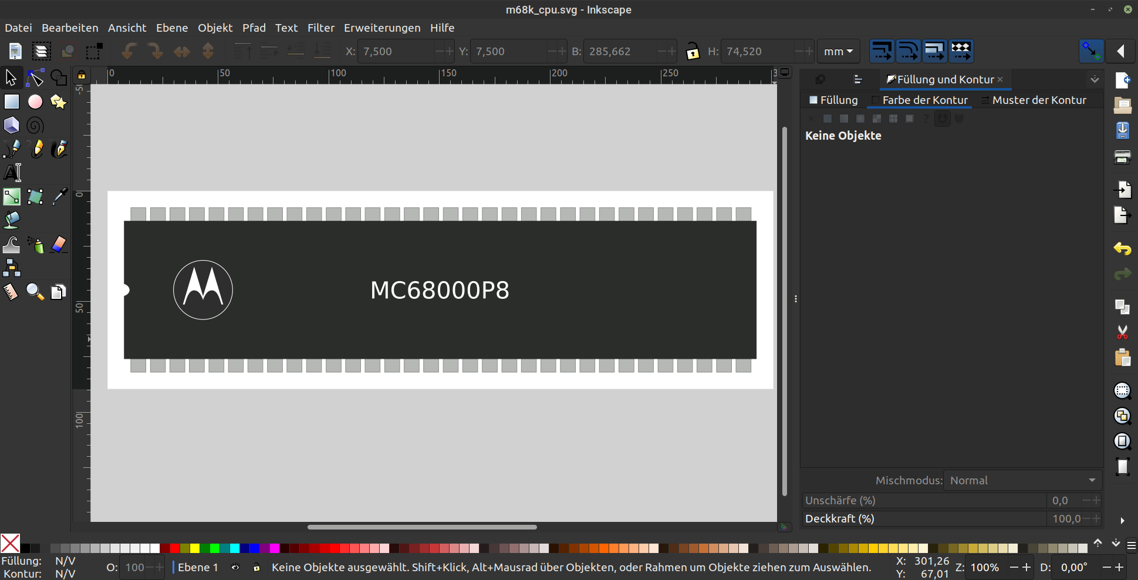Expand right command bar overflow arrow
Viewport: 1138px width, 580px height.
[1122, 520]
